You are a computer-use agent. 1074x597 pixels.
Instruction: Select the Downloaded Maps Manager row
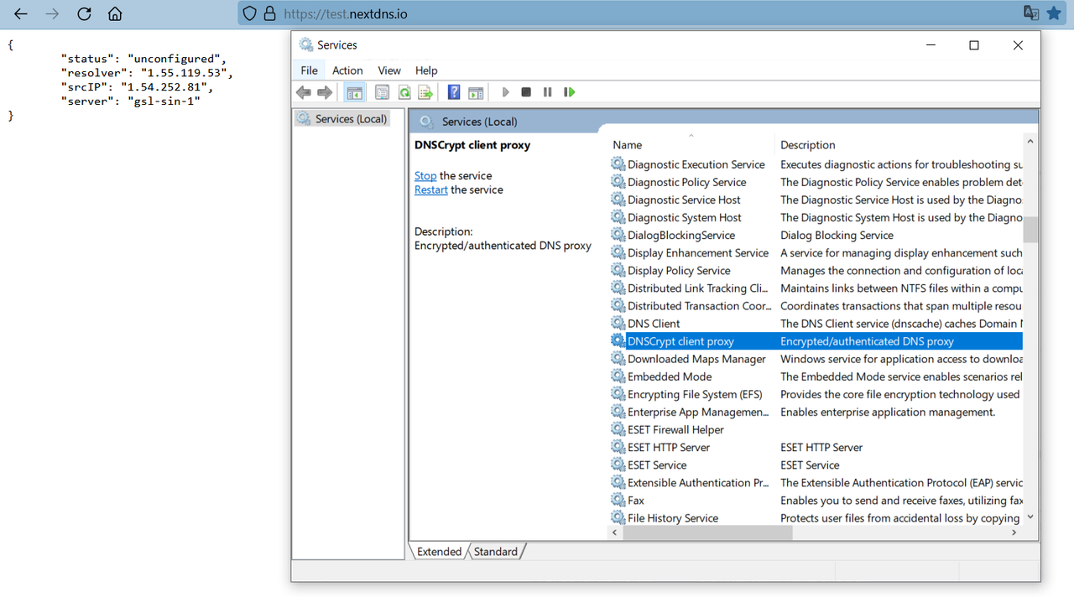coord(816,359)
